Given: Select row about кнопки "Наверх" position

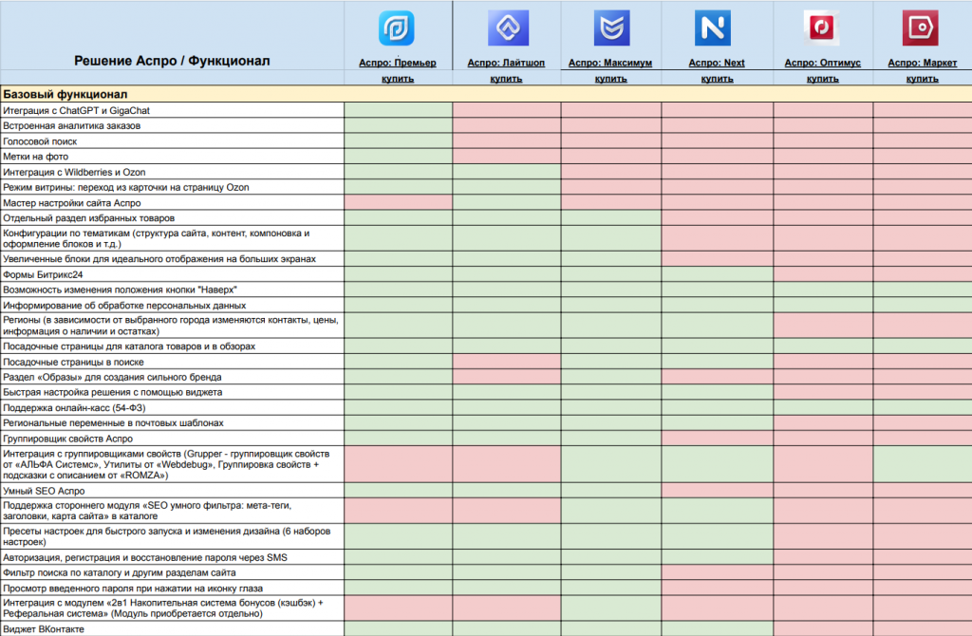Looking at the screenshot, I should (173, 290).
